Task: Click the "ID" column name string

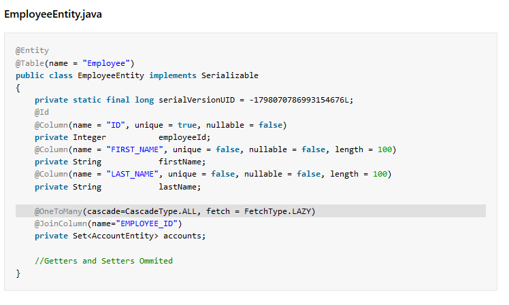Action: pyautogui.click(x=116, y=125)
